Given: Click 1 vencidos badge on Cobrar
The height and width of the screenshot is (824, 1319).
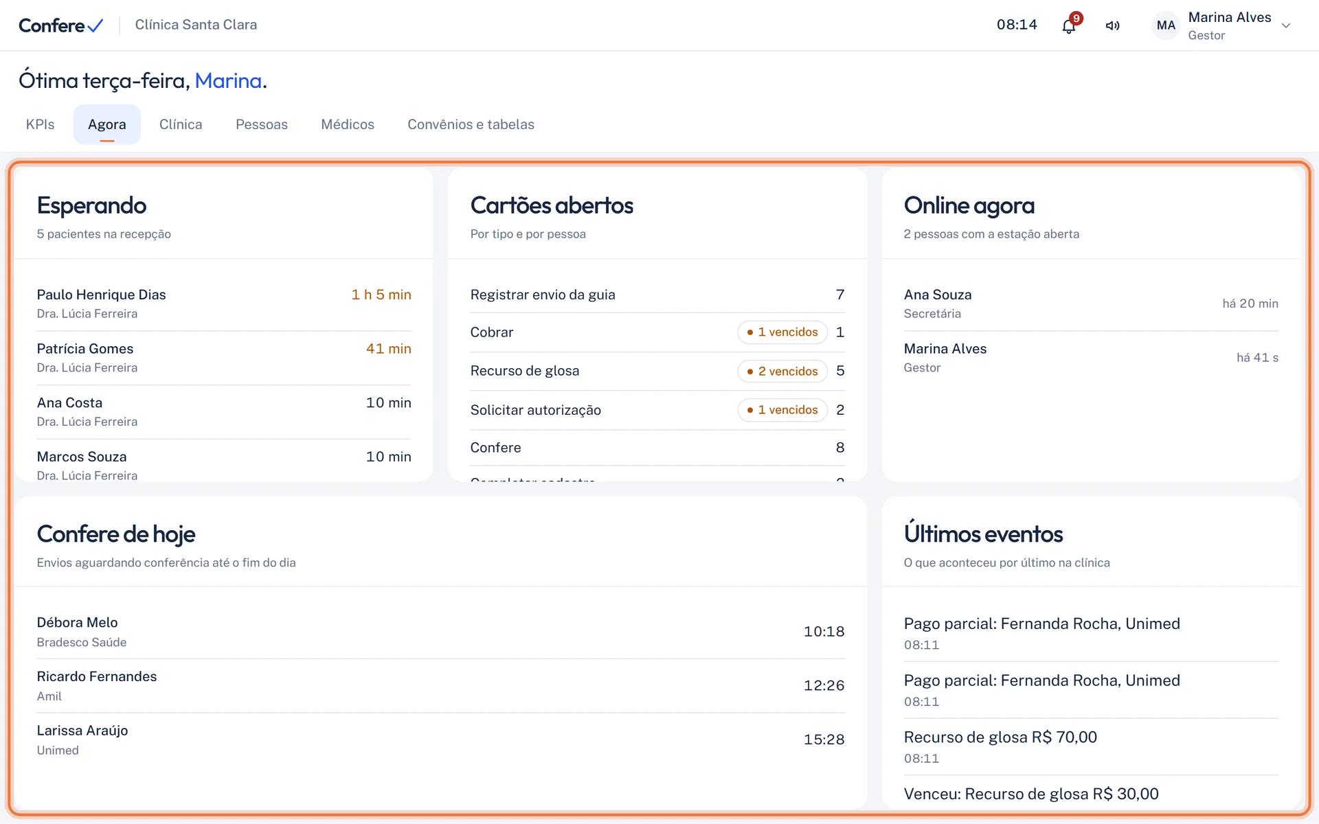Looking at the screenshot, I should coord(782,332).
